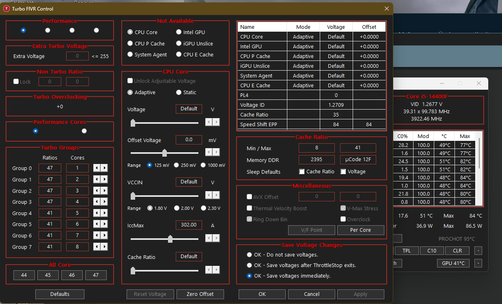Click the Group 5 Cores field
This screenshot has height=304, width=502.
pyautogui.click(x=78, y=224)
